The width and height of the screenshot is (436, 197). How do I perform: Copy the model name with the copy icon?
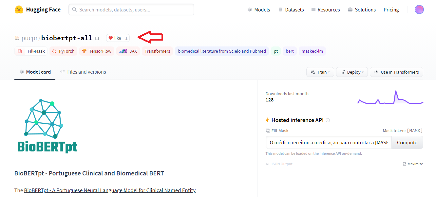click(x=97, y=38)
